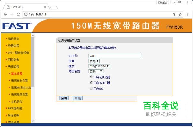Expand 网络参数 in the sidebar
Image resolution: width=193 pixels, height=127 pixels.
pyautogui.click(x=13, y=60)
